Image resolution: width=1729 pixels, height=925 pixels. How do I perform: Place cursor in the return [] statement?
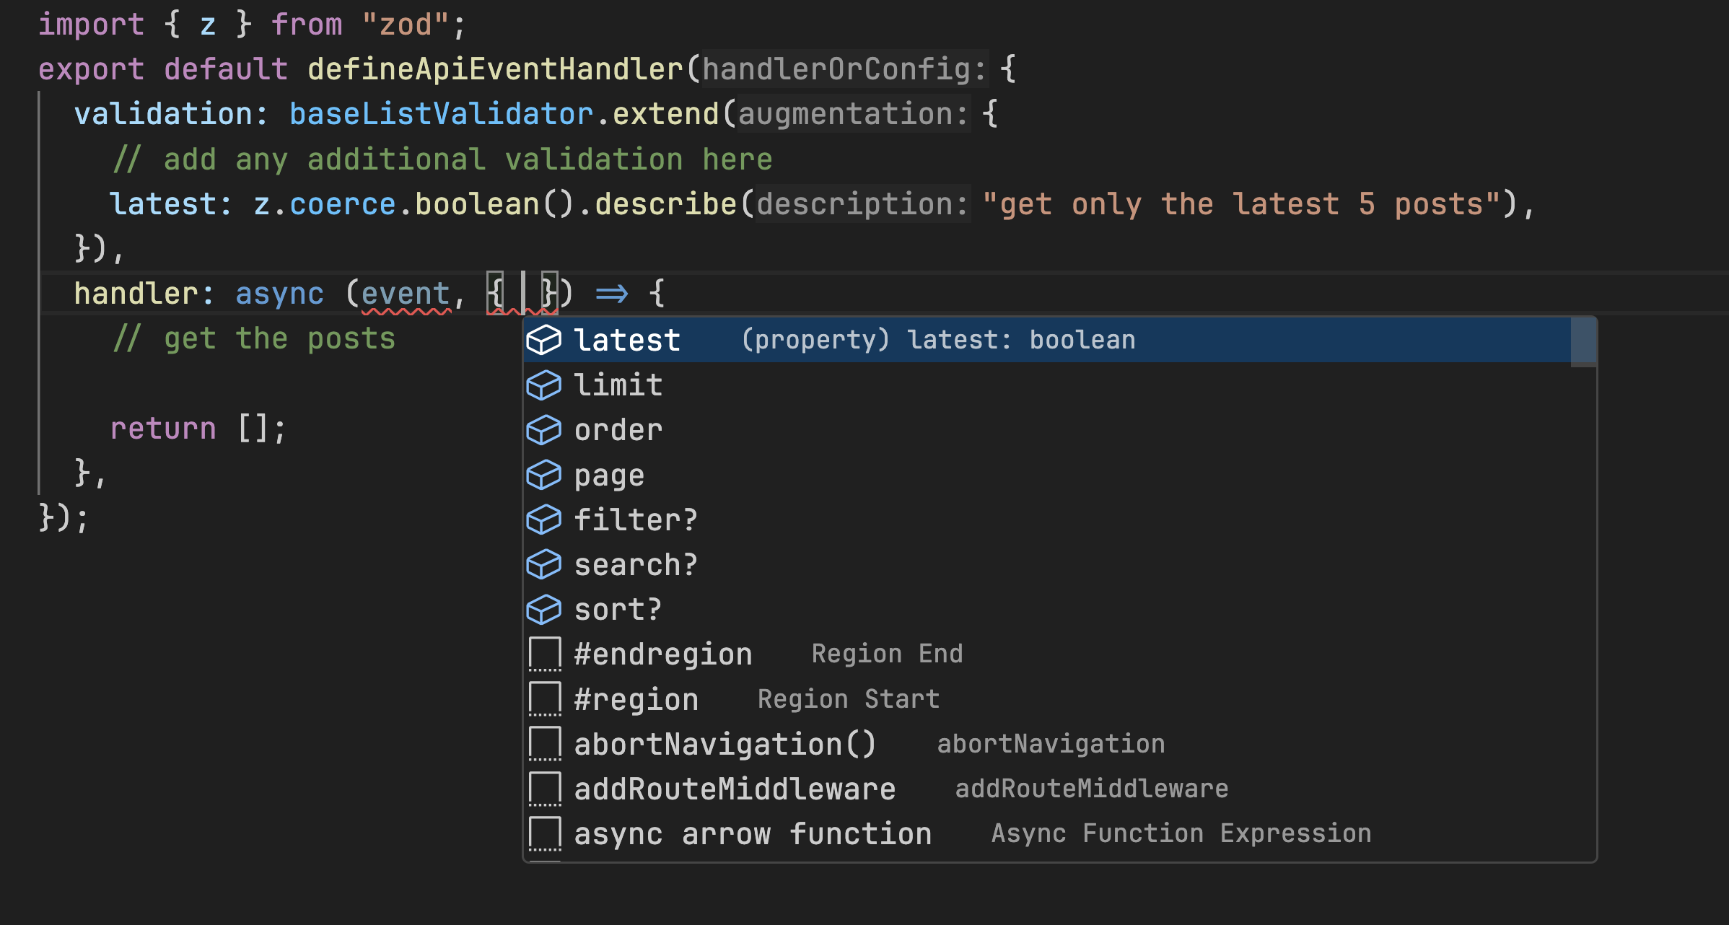(x=198, y=429)
